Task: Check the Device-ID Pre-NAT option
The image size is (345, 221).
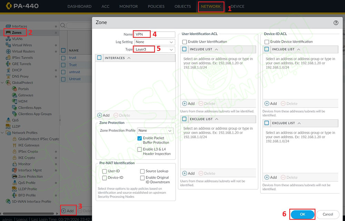Action: click(105, 178)
